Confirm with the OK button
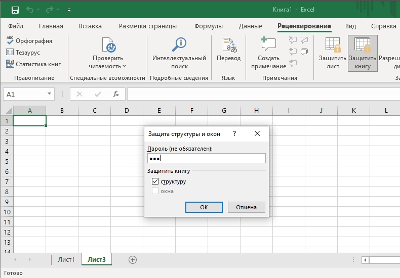 [x=204, y=207]
